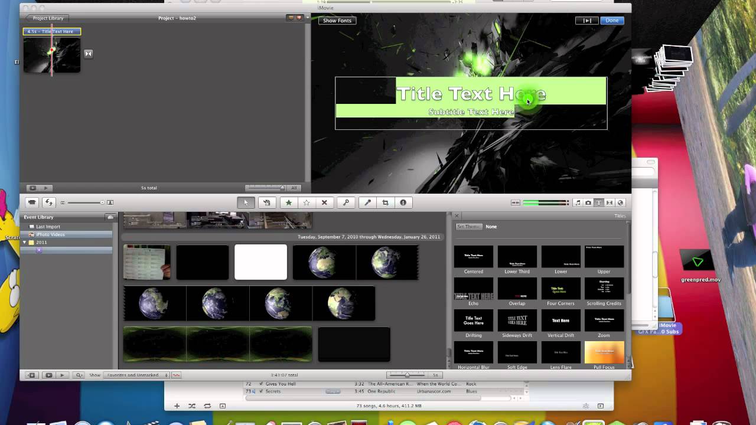756x425 pixels.
Task: Play project from beginning button
Action: click(x=45, y=188)
